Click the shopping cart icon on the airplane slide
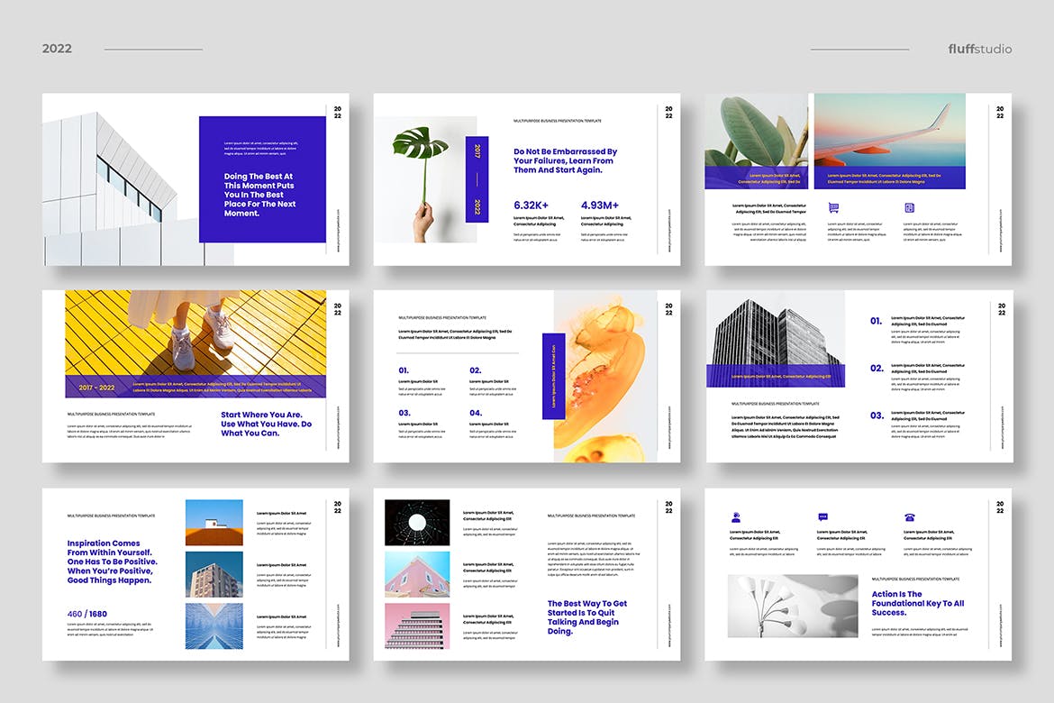The height and width of the screenshot is (703, 1054). pos(833,205)
